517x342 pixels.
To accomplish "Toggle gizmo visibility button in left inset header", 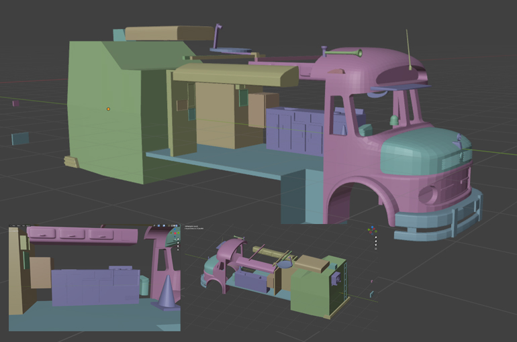I will point(159,225).
